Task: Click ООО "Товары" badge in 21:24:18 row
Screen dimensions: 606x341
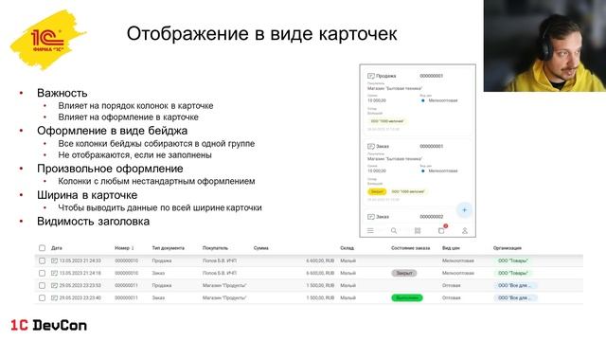Action: point(513,274)
